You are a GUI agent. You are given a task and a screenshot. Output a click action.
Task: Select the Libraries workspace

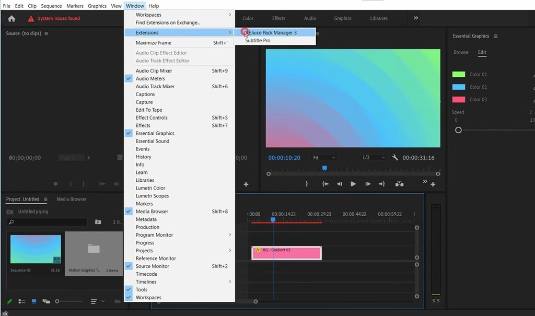(379, 18)
